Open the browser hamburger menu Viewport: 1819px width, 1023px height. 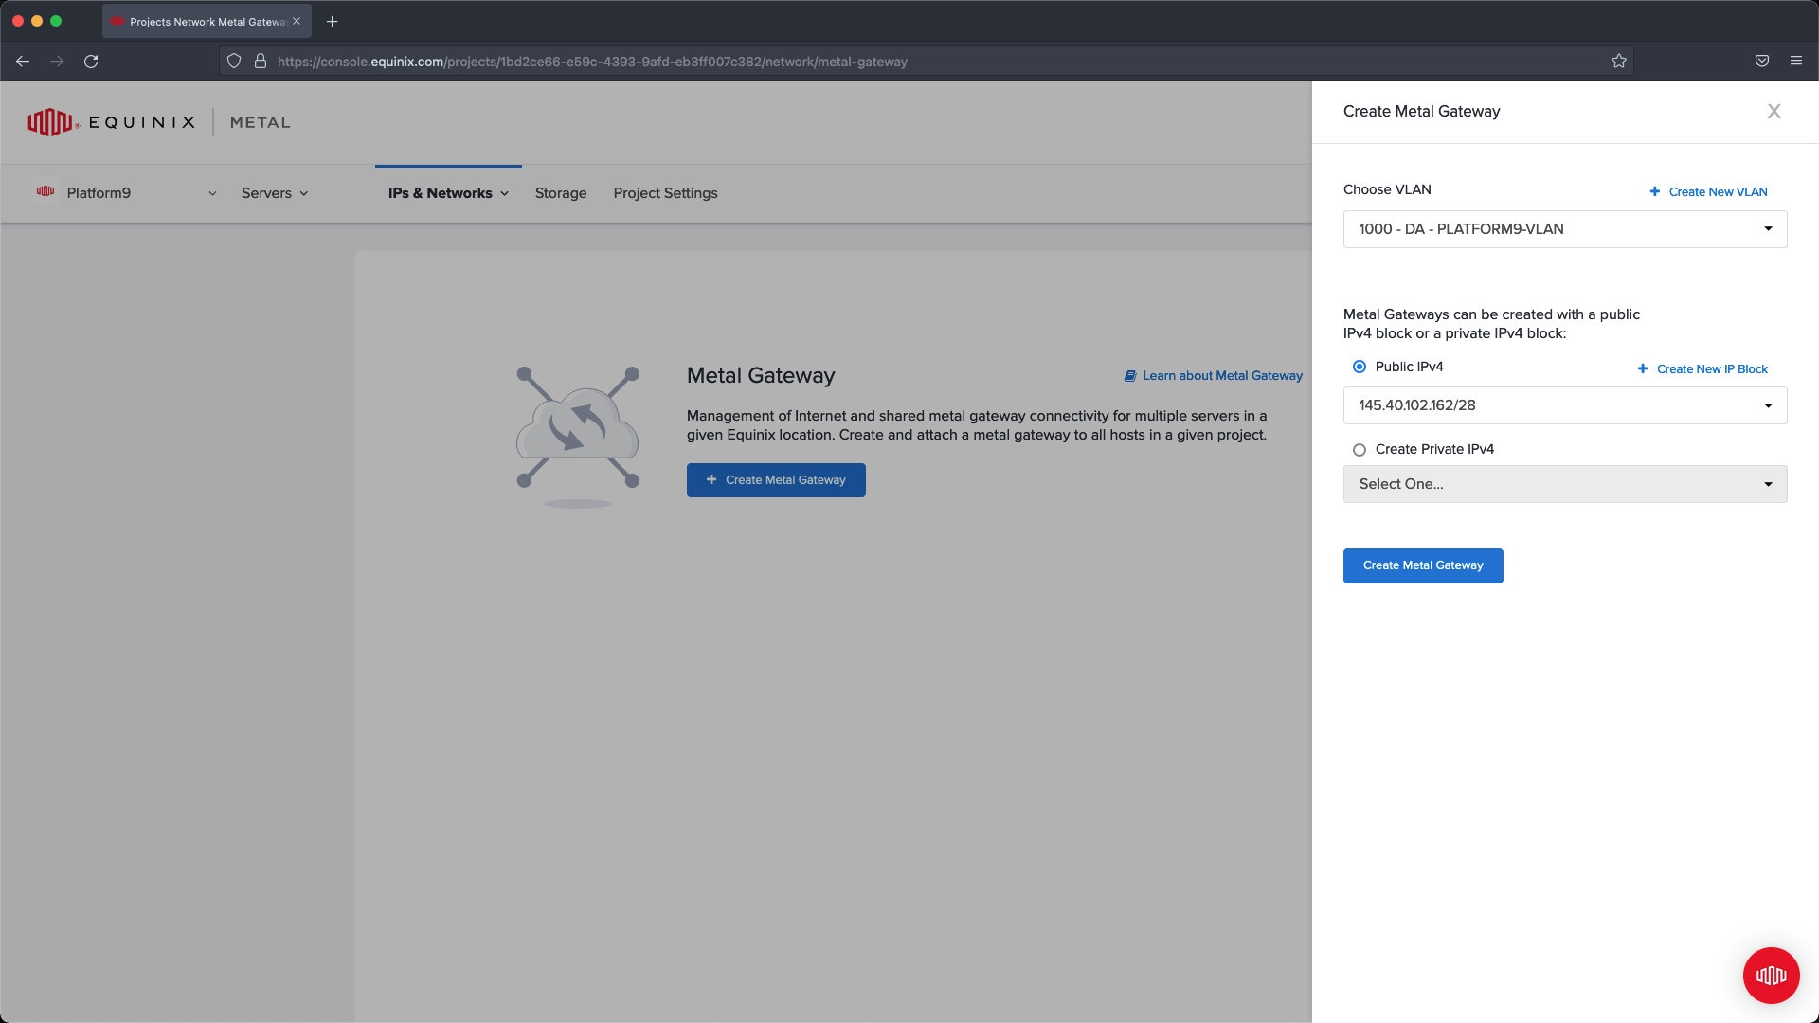tap(1795, 62)
